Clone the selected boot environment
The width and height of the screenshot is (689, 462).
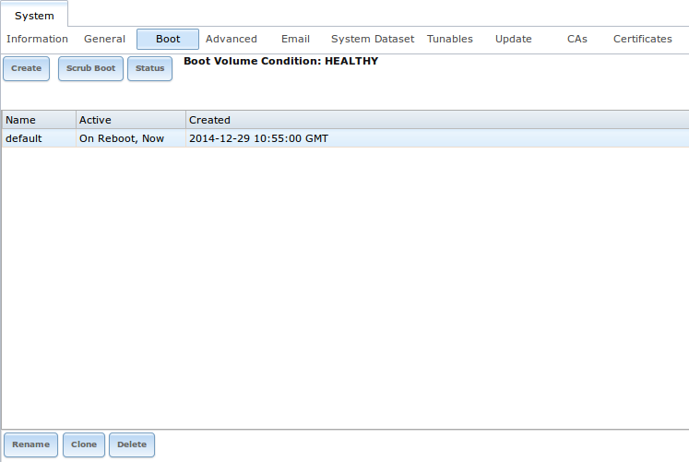[84, 444]
